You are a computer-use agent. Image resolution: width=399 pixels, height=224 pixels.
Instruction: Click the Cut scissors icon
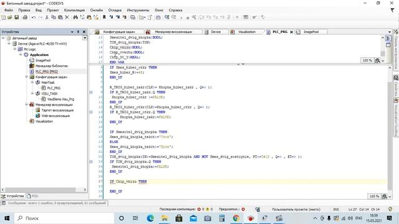[x=47, y=17]
